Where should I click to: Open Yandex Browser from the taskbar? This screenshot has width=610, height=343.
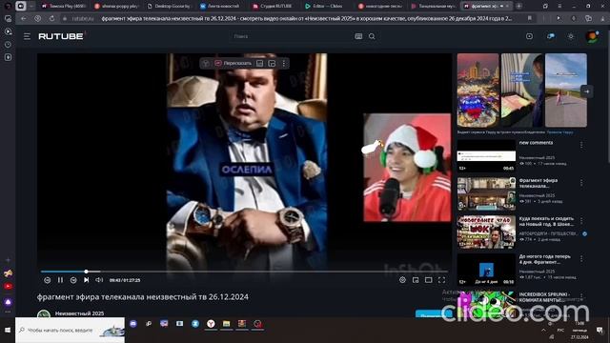tap(211, 324)
